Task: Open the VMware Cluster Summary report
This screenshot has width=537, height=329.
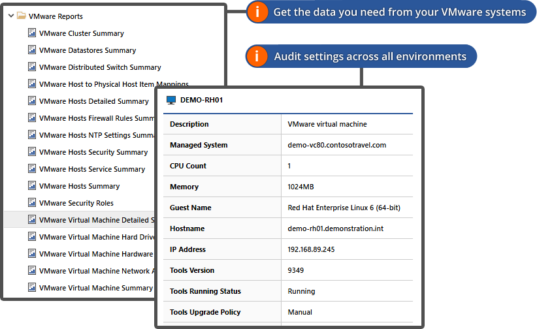Action: [81, 33]
